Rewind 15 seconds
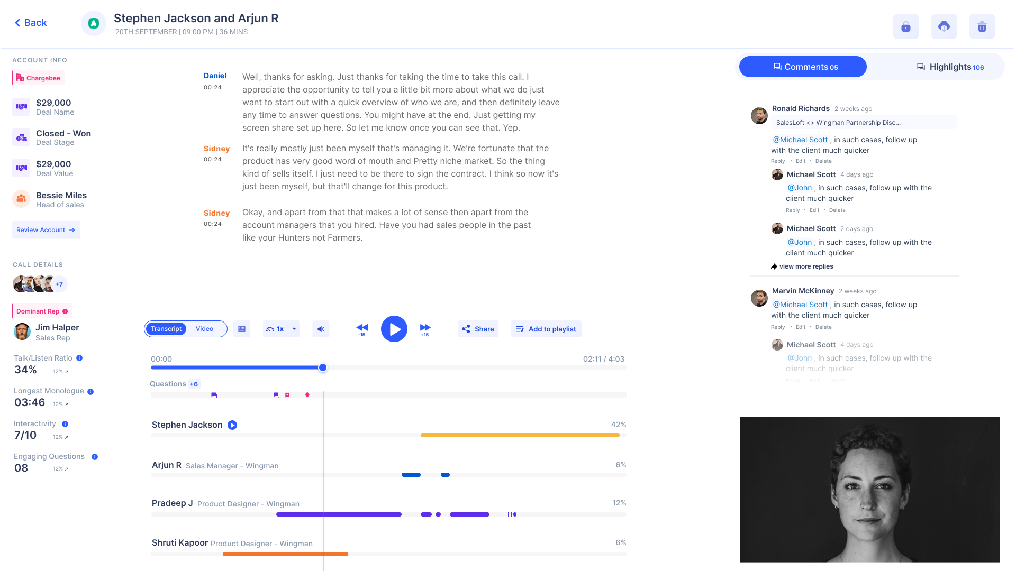 [x=362, y=330]
